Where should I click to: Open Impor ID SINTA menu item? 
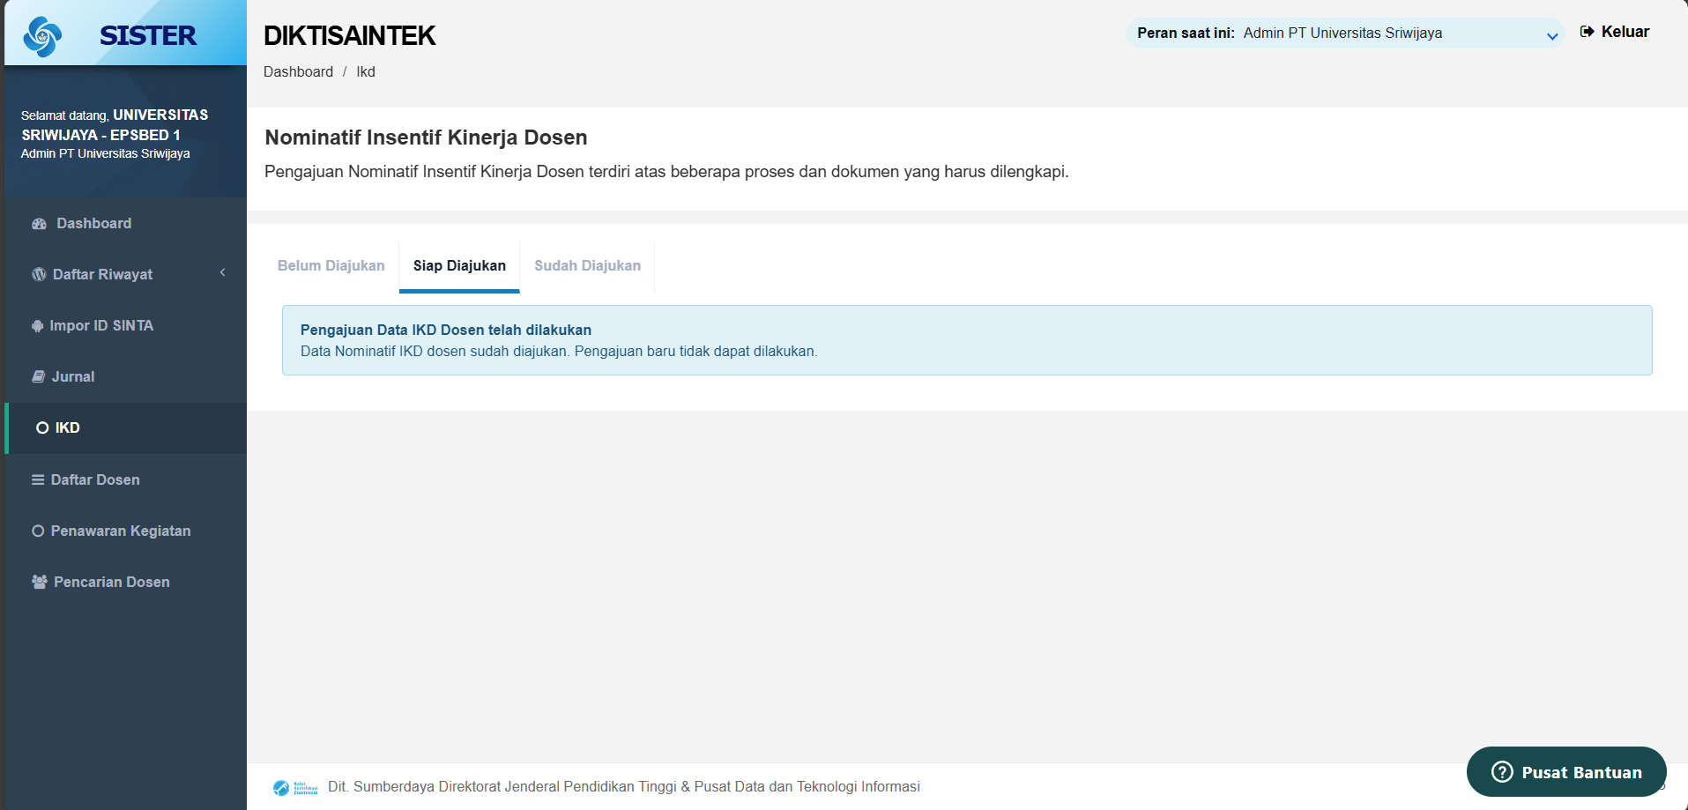click(x=125, y=326)
